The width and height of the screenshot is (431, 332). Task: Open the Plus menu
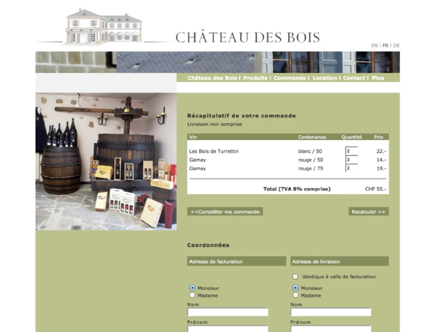[377, 78]
